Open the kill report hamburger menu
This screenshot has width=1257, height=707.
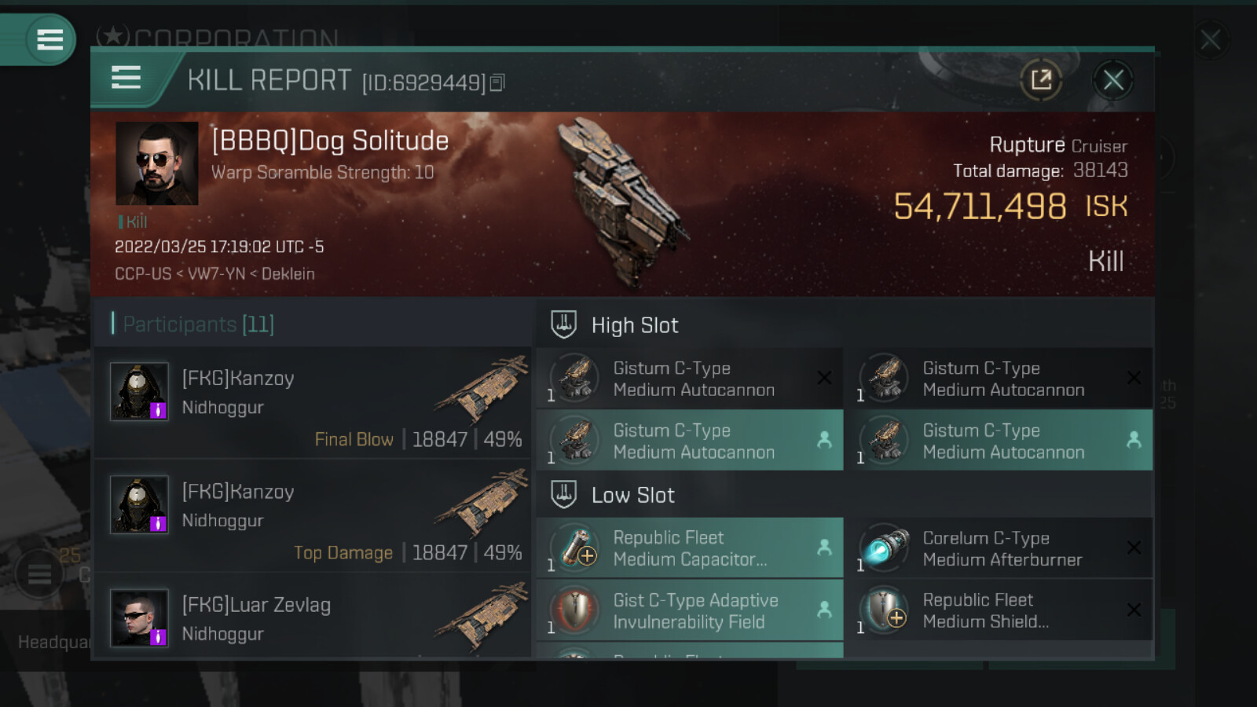126,78
